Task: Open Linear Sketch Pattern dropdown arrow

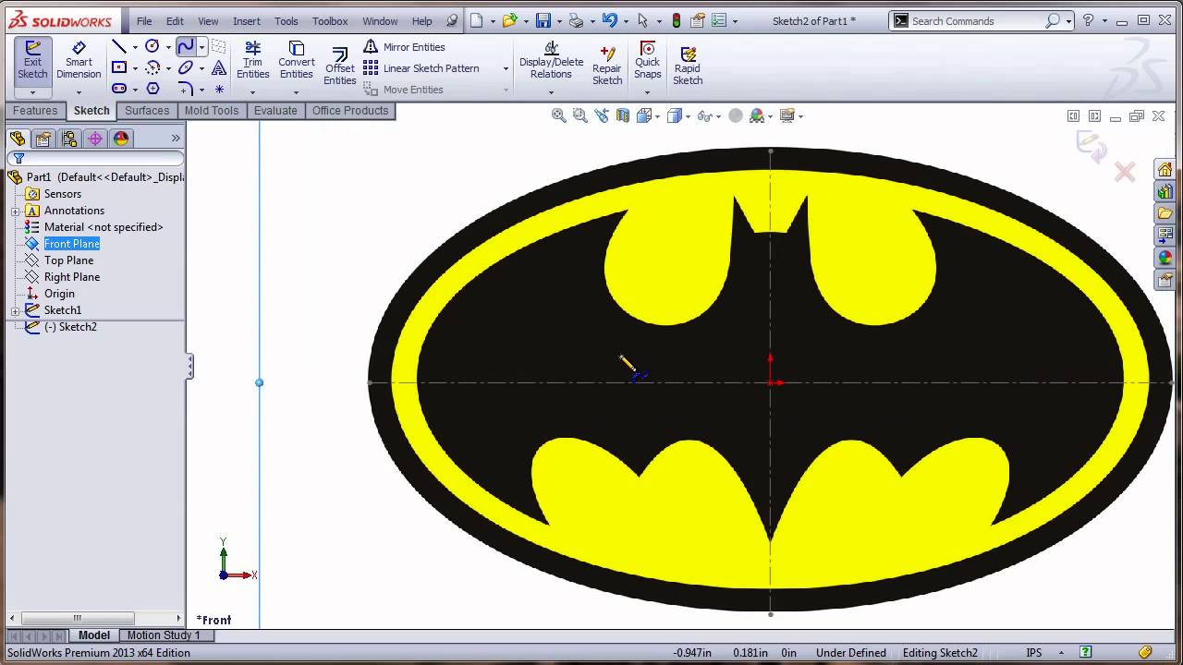Action: pos(506,68)
